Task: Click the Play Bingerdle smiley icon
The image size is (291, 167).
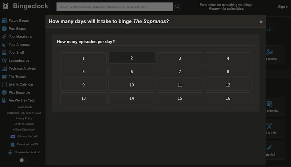Action: [x=4, y=93]
